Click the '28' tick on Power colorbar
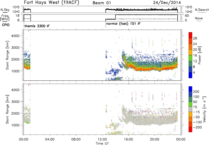209x145 pixels. coord(195,38)
